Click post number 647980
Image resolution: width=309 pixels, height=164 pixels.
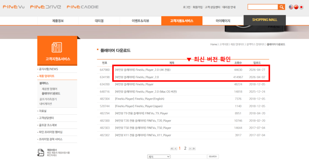coord(105,70)
